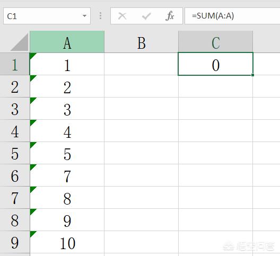Click the Cancel X icon in formula bar
Screen dimensions: 280x256
[122, 16]
